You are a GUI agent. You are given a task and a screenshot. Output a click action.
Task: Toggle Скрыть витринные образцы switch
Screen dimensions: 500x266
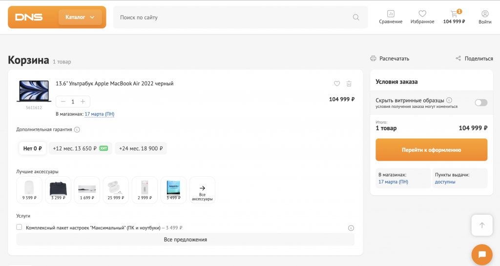[481, 102]
